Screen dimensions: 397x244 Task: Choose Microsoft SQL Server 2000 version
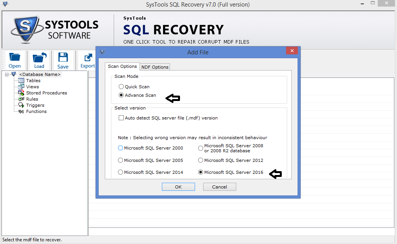[x=121, y=148]
